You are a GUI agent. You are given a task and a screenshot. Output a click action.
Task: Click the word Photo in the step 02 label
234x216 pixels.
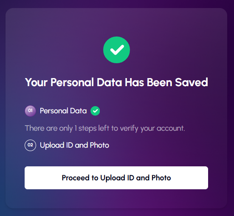coord(99,145)
